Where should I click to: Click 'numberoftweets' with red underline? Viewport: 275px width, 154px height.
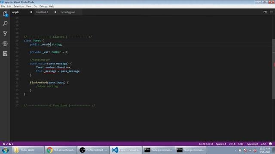click(x=56, y=67)
